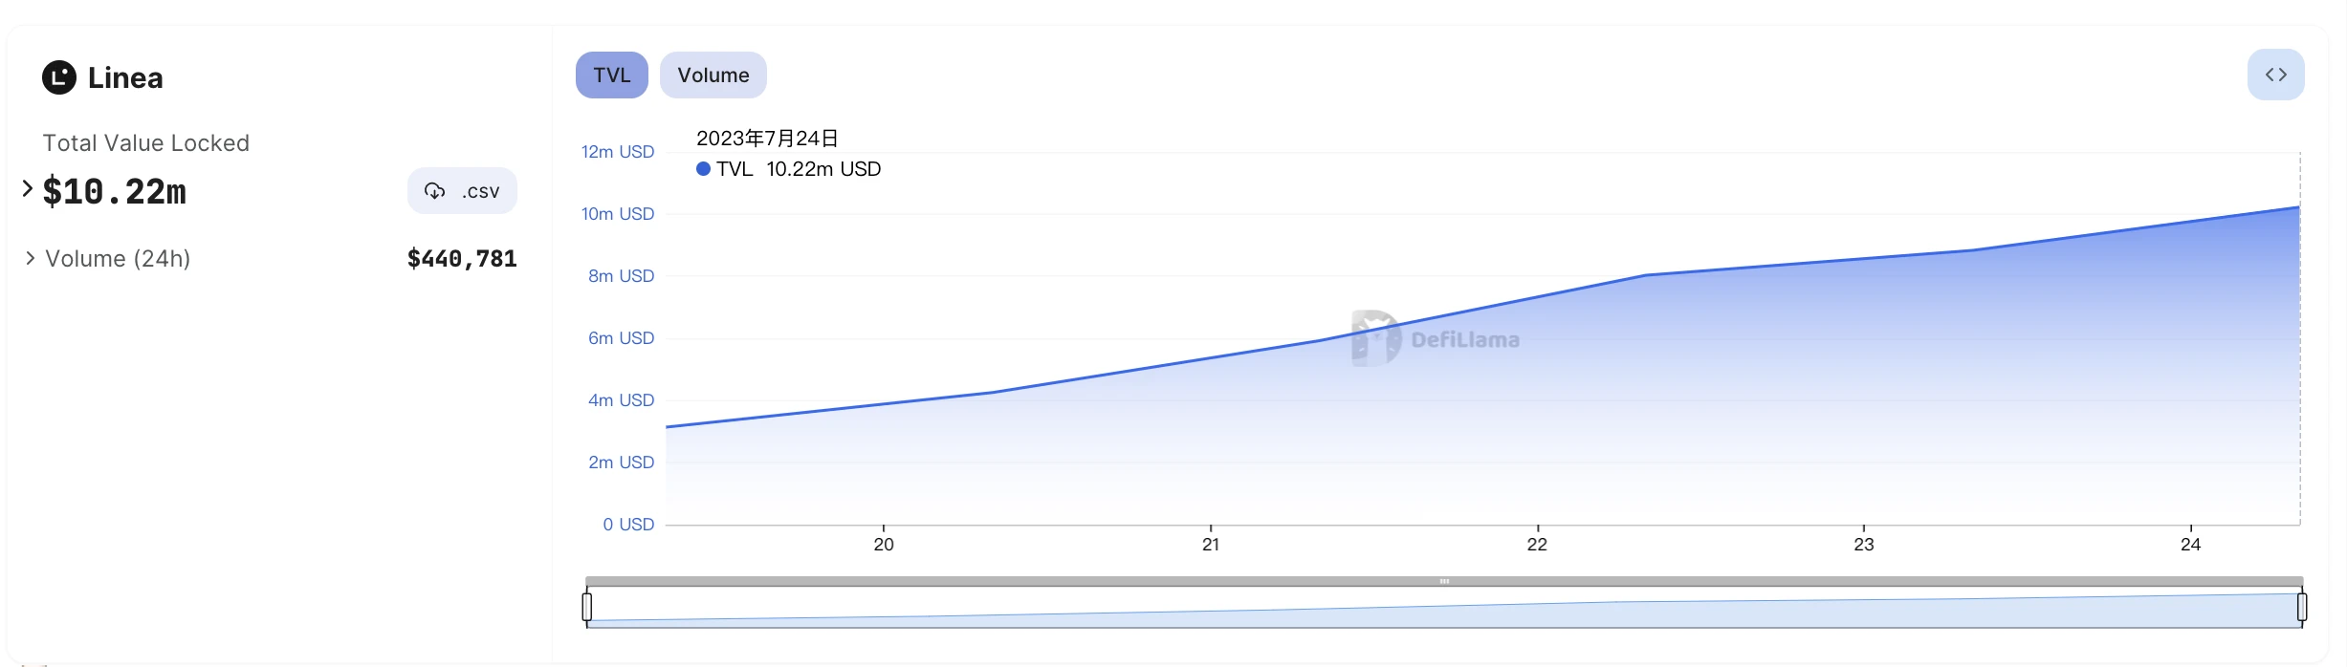Switch chart to the Volume view
This screenshot has width=2347, height=667.
coord(713,75)
